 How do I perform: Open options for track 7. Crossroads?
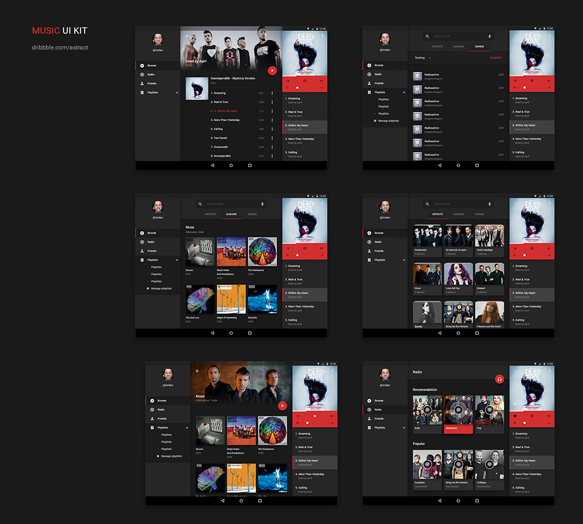click(272, 147)
